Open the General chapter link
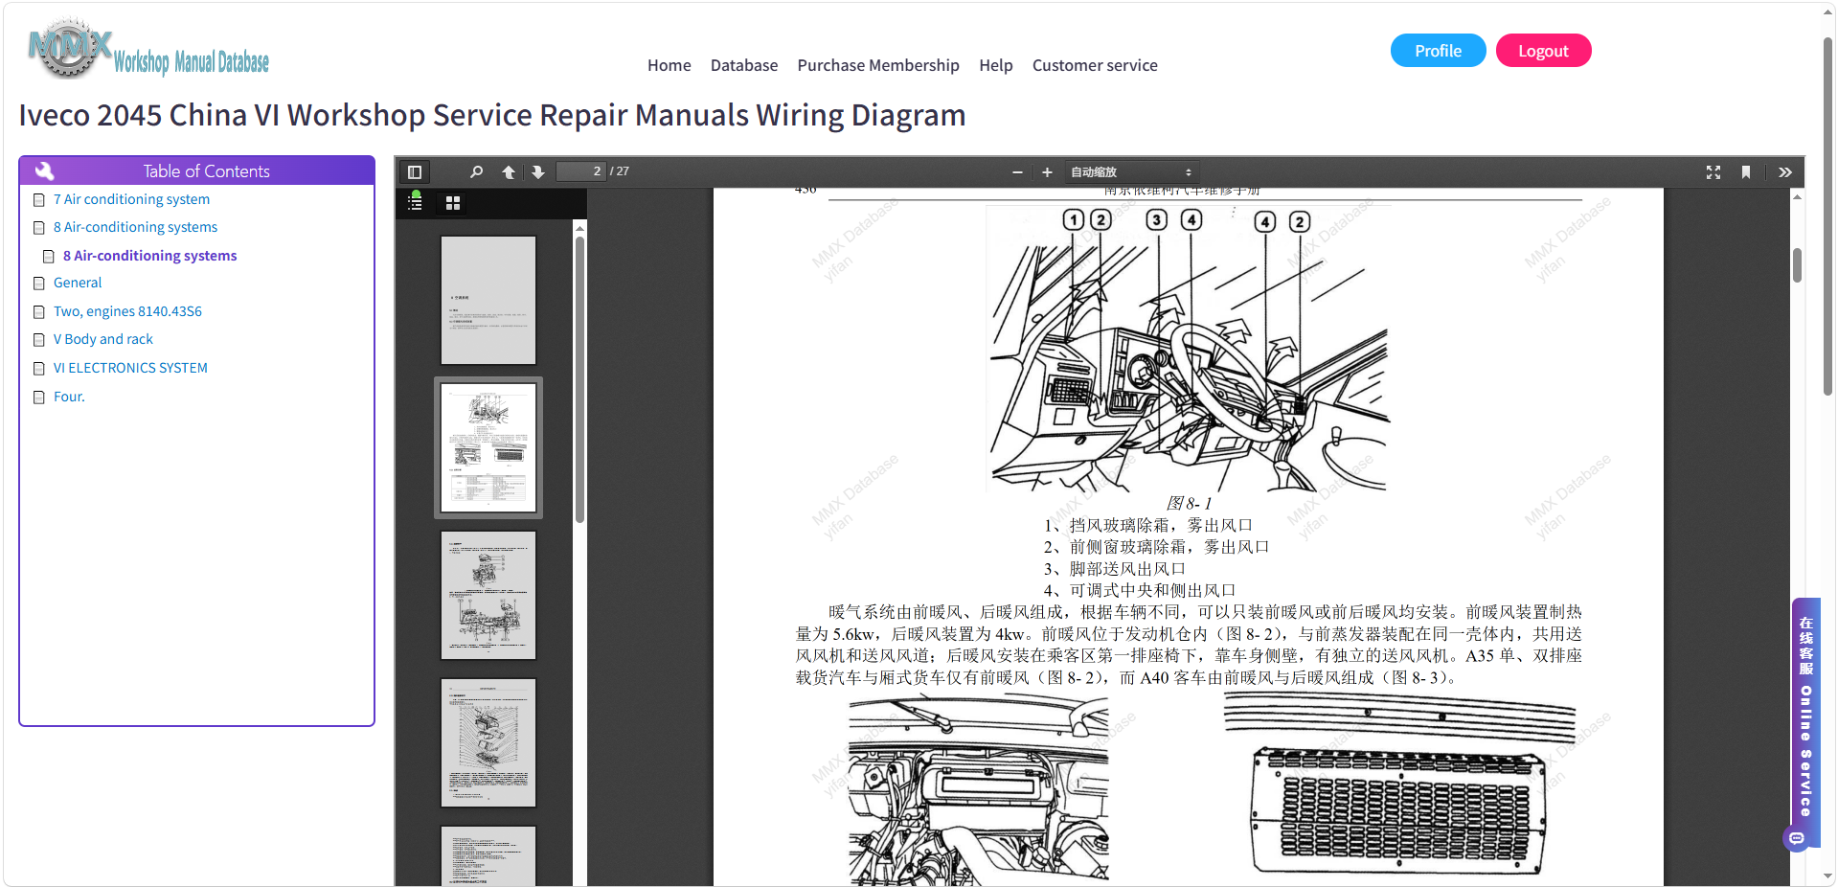1838x887 pixels. point(78,283)
